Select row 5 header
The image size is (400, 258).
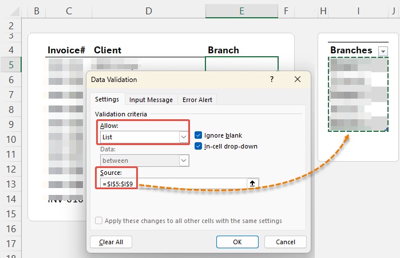(11, 65)
